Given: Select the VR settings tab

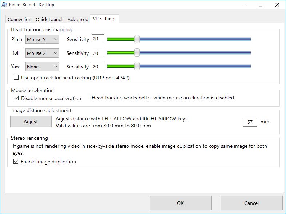Looking at the screenshot, I should 104,19.
